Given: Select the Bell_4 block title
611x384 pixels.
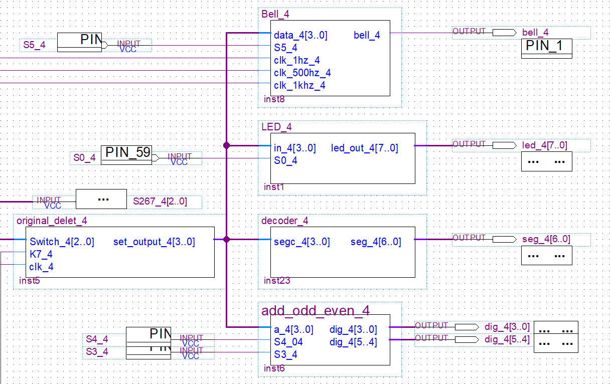Looking at the screenshot, I should [x=275, y=14].
